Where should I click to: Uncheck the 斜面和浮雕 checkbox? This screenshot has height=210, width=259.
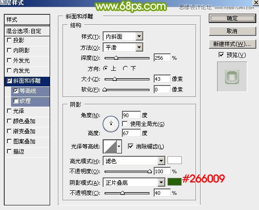click(9, 81)
